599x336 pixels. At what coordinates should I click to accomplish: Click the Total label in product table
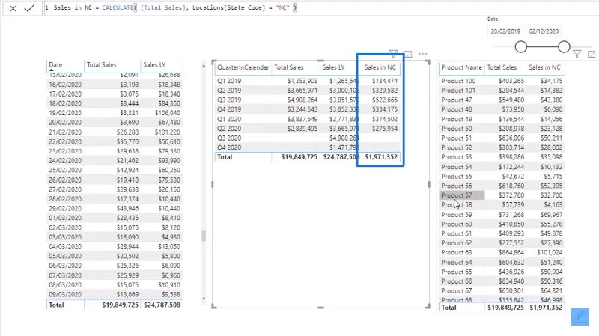pos(449,308)
